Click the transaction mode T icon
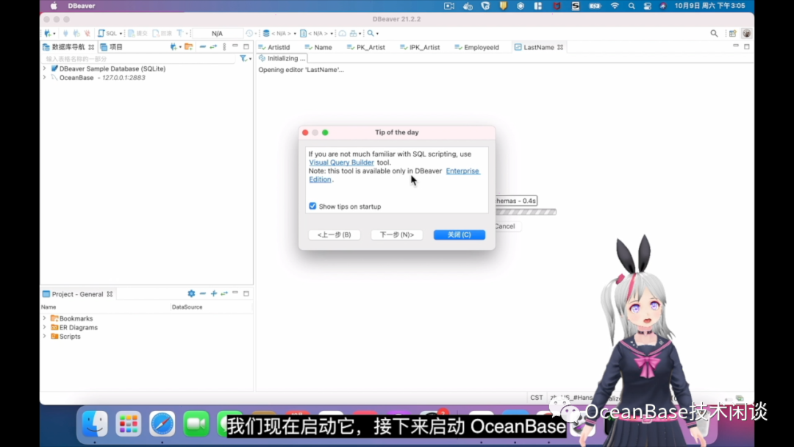The image size is (794, 447). [x=180, y=33]
